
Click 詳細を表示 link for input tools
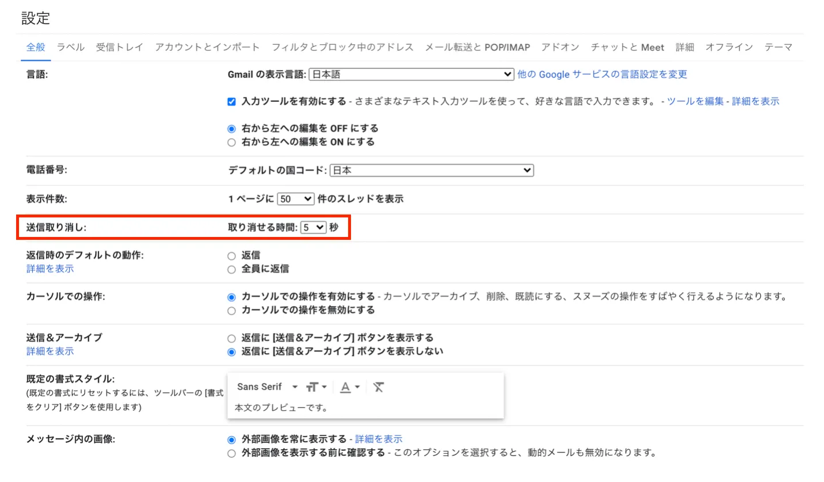(x=756, y=101)
